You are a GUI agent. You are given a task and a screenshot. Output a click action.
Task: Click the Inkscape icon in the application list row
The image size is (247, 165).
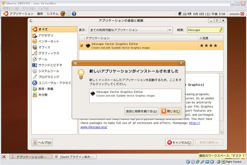pyautogui.click(x=88, y=46)
